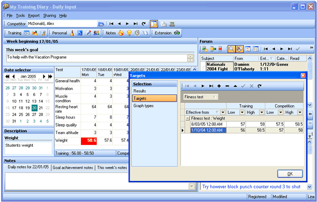Open the Report menu
This screenshot has width=317, height=202.
pyautogui.click(x=34, y=16)
